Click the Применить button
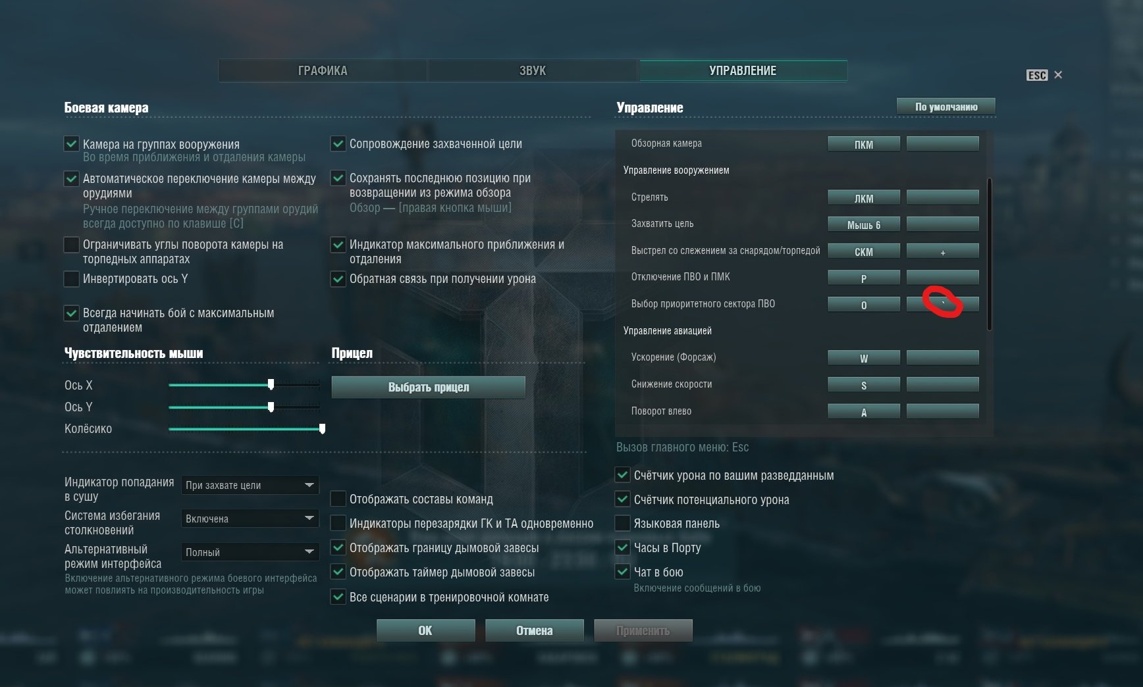 (x=643, y=630)
